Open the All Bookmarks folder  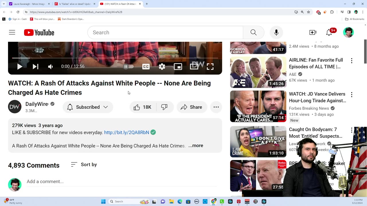[355, 19]
